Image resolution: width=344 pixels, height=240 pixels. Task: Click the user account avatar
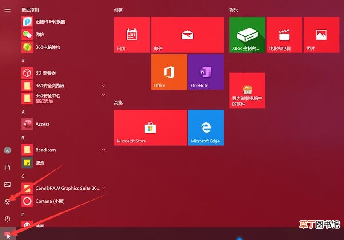point(8,150)
